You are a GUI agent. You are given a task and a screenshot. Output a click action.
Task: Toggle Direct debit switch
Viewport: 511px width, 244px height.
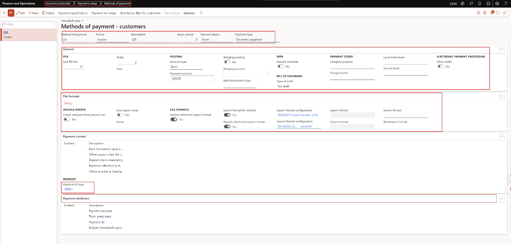click(441, 67)
